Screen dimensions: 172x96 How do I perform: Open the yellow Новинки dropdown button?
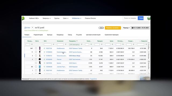(x=113, y=28)
